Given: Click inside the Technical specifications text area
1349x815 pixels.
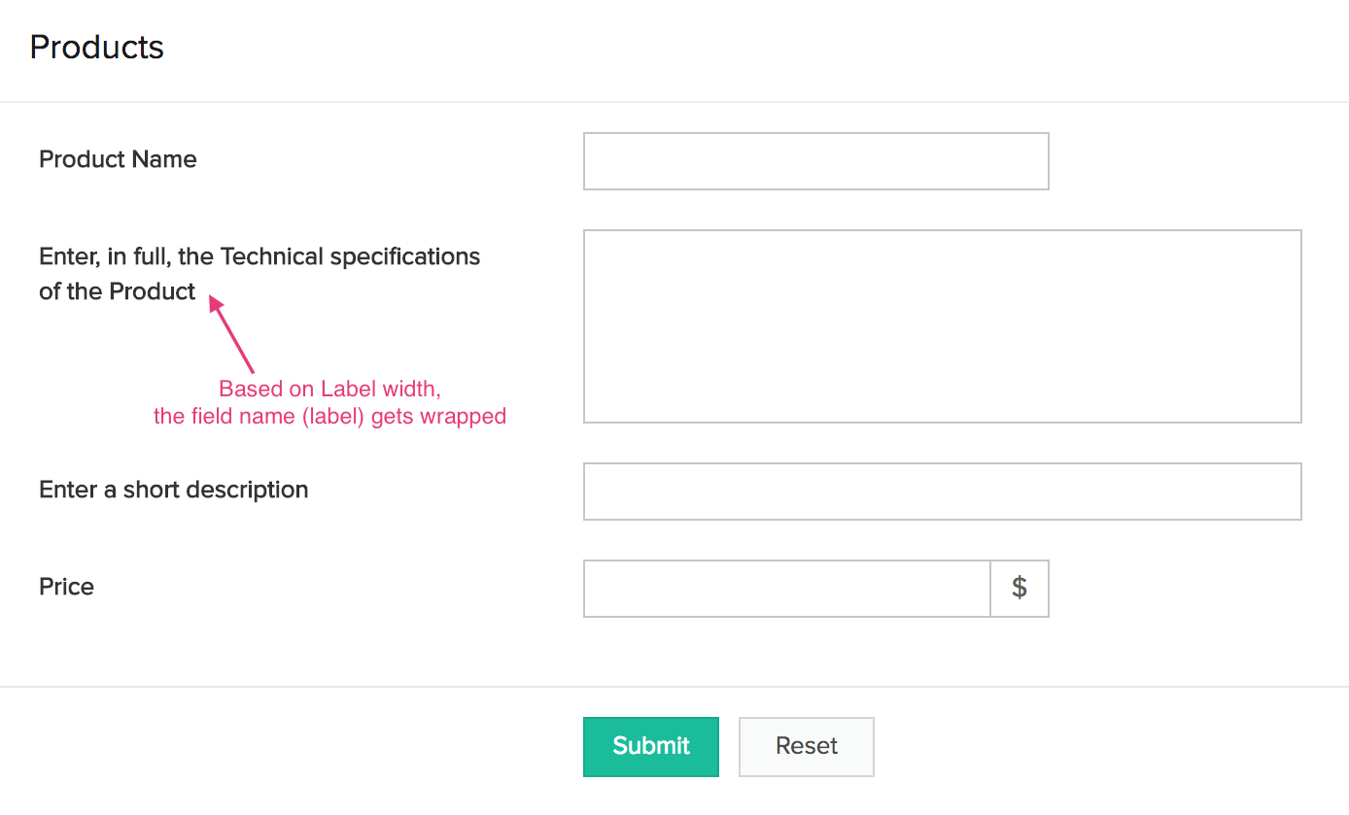Looking at the screenshot, I should tap(942, 326).
